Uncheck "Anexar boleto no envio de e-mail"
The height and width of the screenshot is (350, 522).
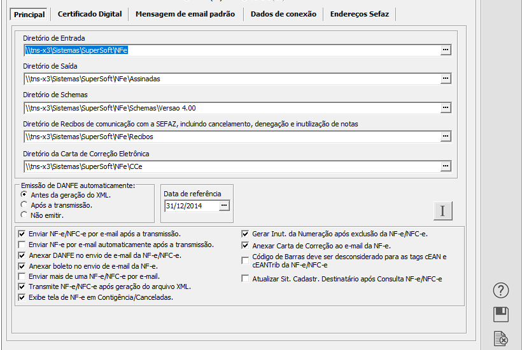tap(23, 266)
